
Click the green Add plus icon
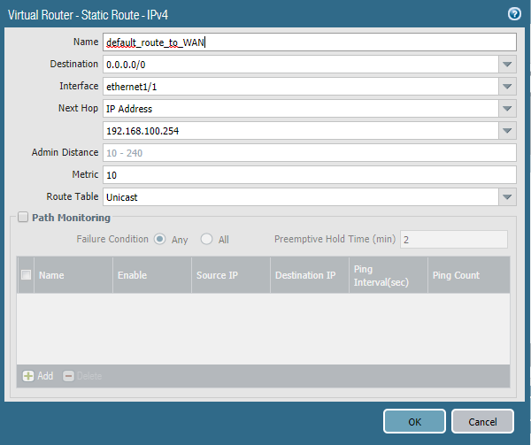click(28, 376)
